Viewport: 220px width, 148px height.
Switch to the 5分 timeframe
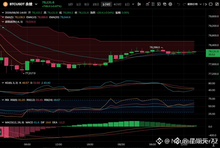87,4
